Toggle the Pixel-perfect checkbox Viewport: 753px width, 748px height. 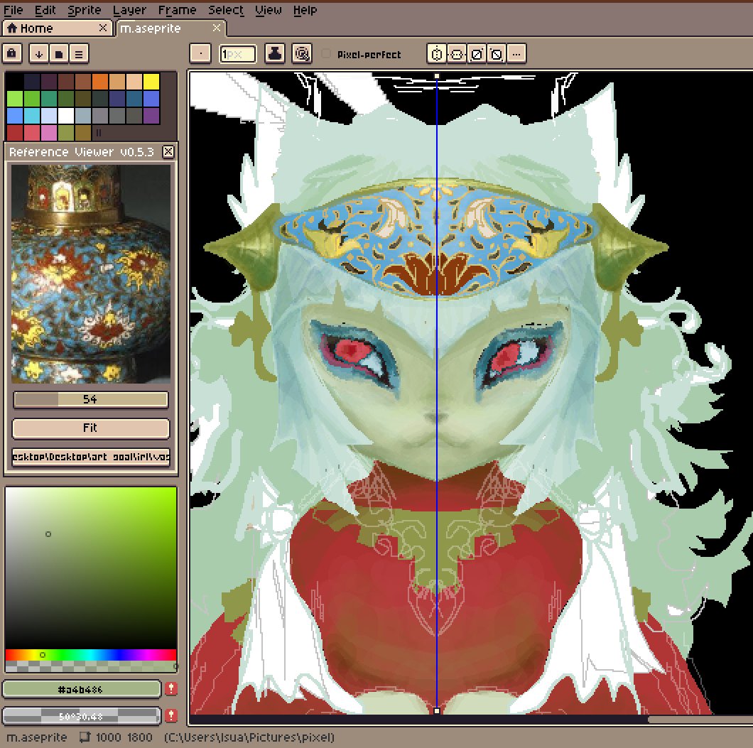(x=326, y=54)
